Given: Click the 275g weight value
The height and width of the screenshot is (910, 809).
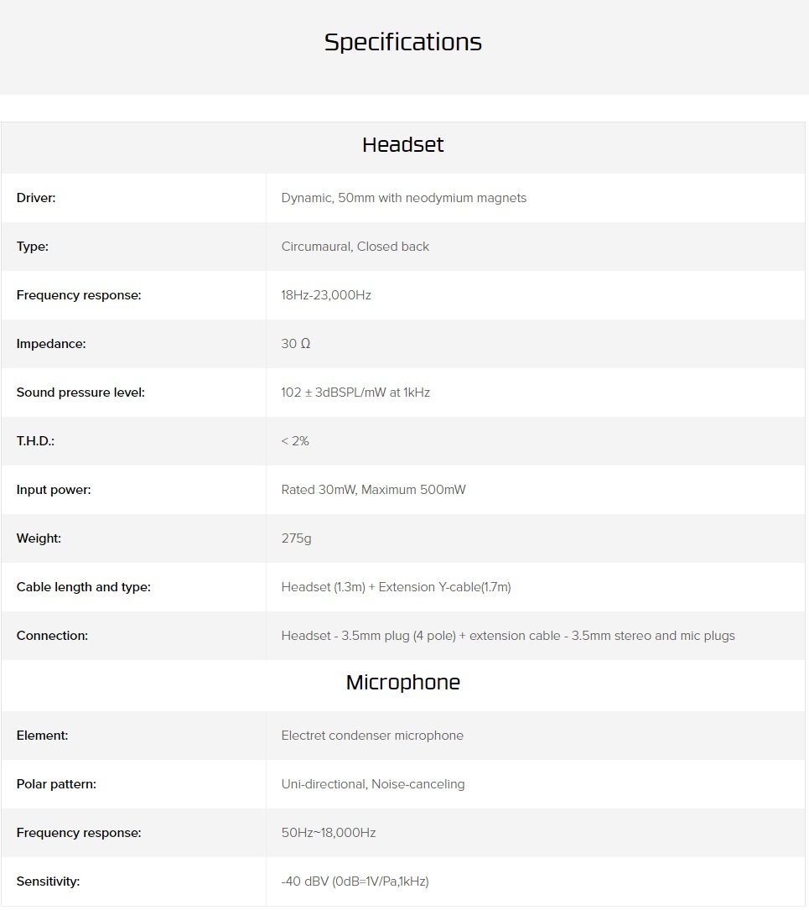Looking at the screenshot, I should [x=296, y=538].
